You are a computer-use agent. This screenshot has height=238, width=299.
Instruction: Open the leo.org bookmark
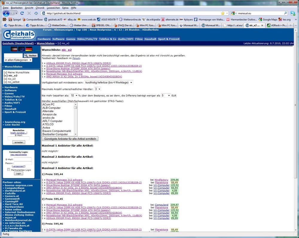pos(285,19)
